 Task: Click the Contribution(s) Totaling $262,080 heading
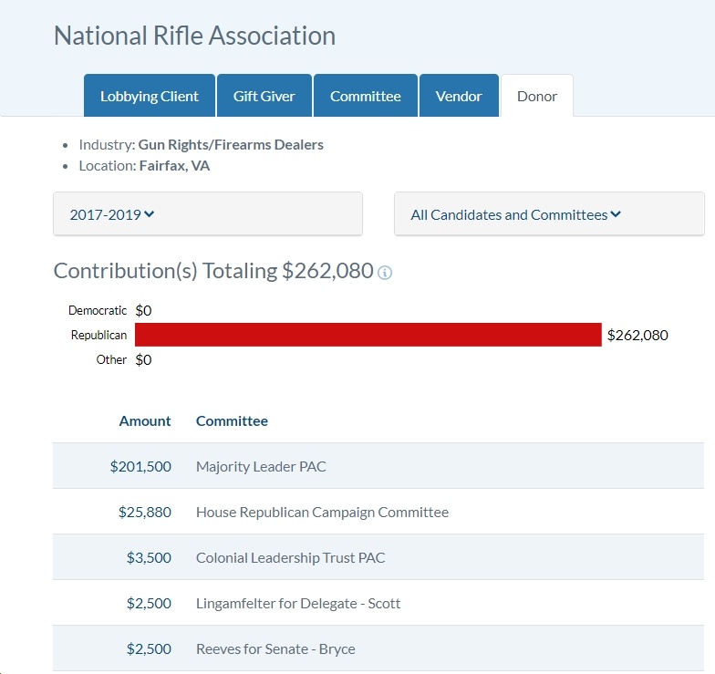click(x=213, y=271)
